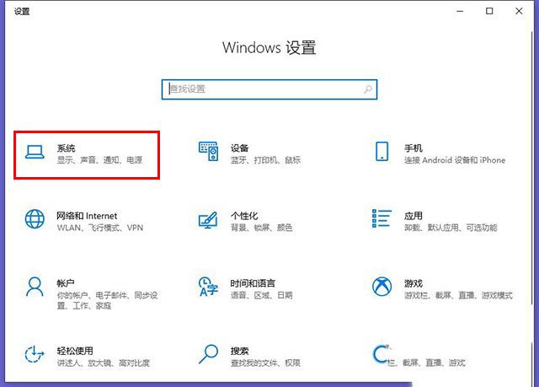This screenshot has width=539, height=387.
Task: Open the 轻松使用 icon
Action: click(x=35, y=354)
